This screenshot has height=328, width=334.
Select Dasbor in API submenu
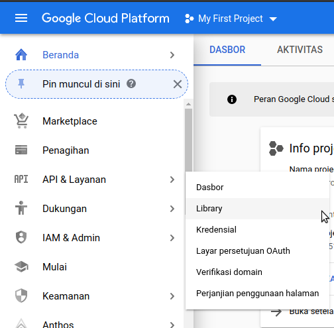(258, 188)
